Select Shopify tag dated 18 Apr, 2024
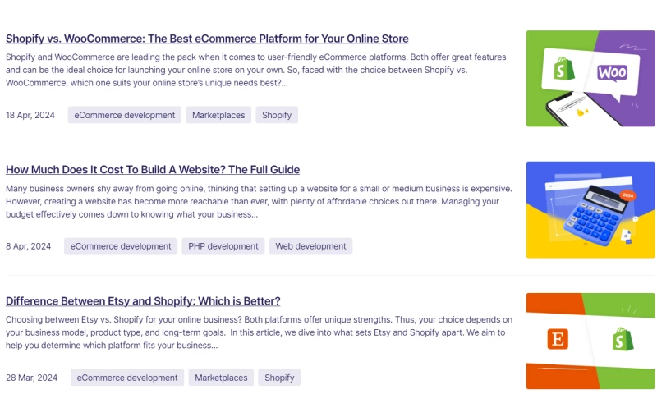Viewport: 657px width, 394px height. pos(277,115)
